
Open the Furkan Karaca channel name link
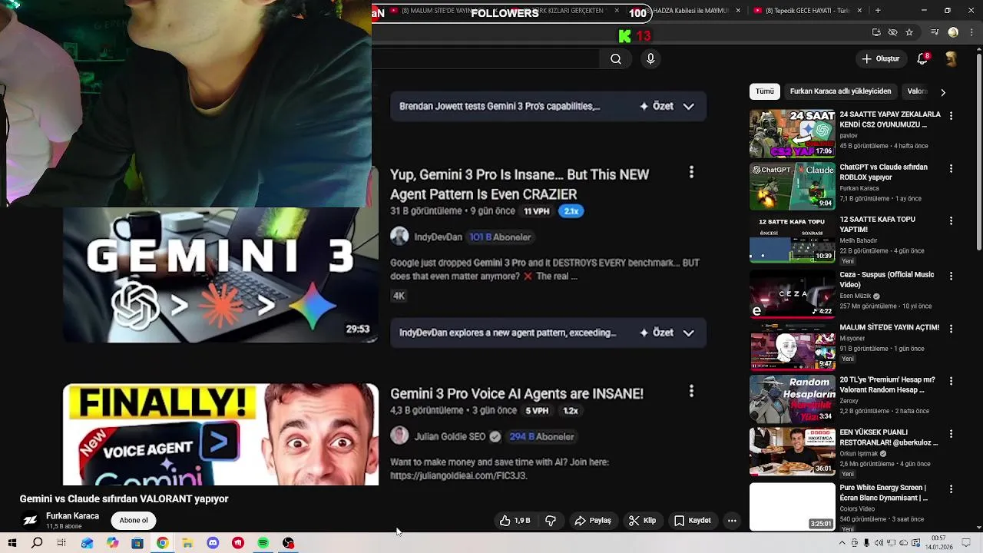click(72, 516)
